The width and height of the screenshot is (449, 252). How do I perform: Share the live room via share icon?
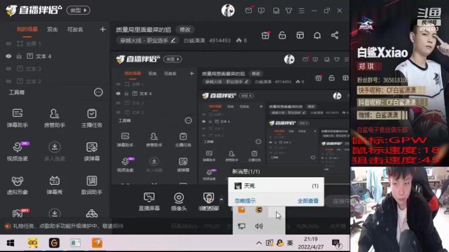[335, 35]
